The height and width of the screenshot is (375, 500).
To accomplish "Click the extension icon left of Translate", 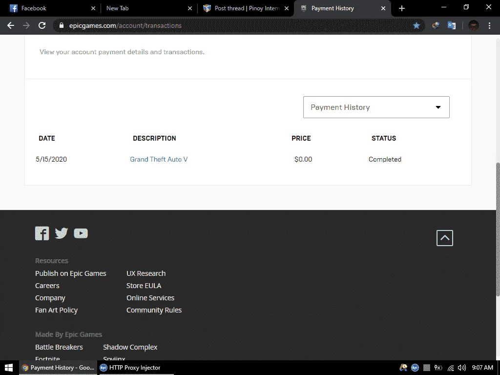I will 436,25.
